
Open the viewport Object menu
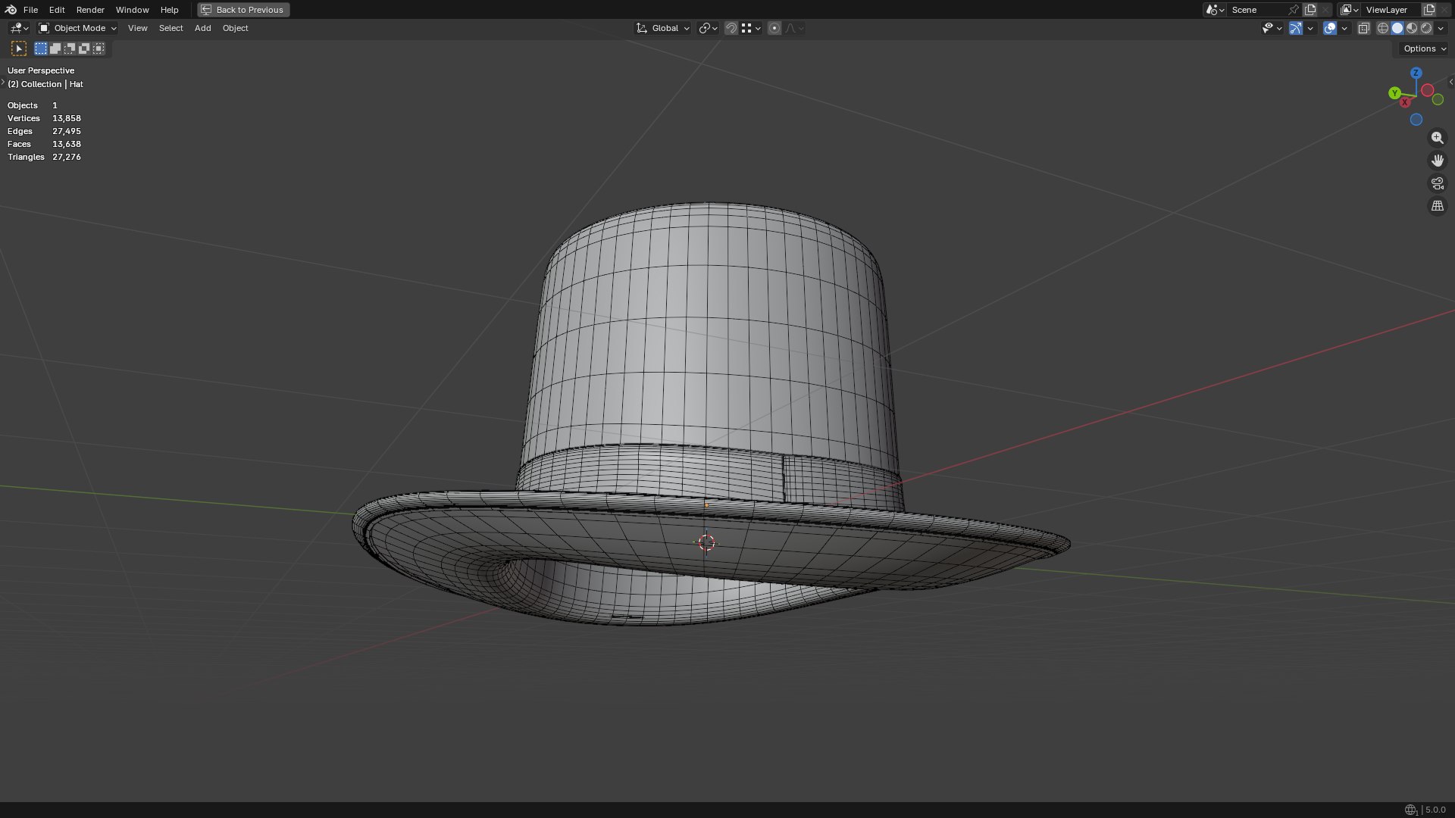[x=235, y=28]
